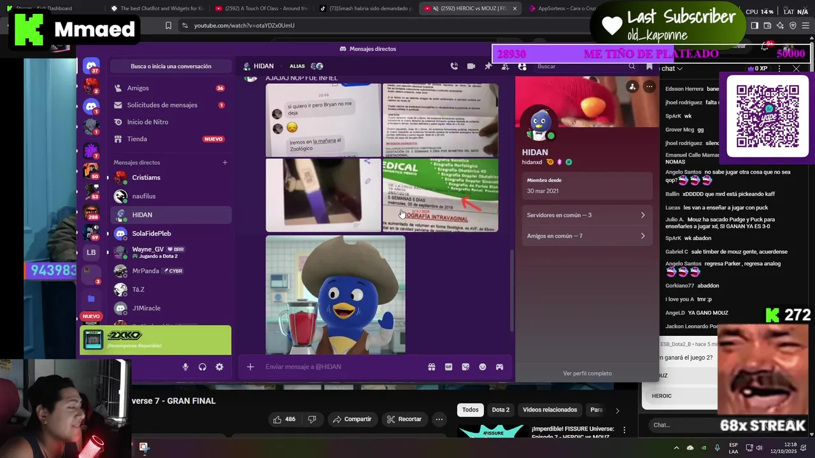Click the Compartir button on YouTube
The image size is (815, 458).
[x=351, y=419]
